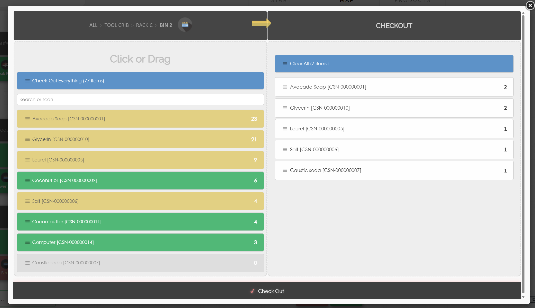Click the hamburger icon beside Clear All

coord(285,64)
